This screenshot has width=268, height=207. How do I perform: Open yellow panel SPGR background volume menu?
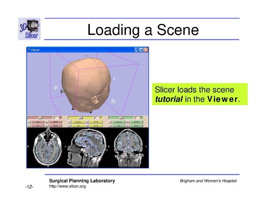(96, 122)
